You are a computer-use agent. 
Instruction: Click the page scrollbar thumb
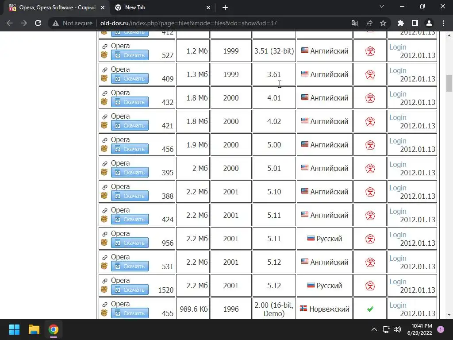[449, 83]
